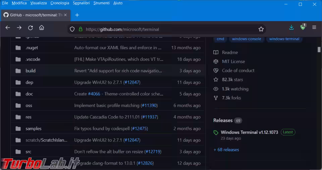Click the folder icon beside build

18,71
